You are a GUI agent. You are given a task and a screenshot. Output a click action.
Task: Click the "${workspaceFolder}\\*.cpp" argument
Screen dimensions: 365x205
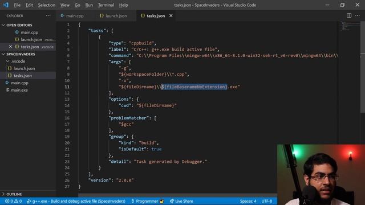[153, 75]
